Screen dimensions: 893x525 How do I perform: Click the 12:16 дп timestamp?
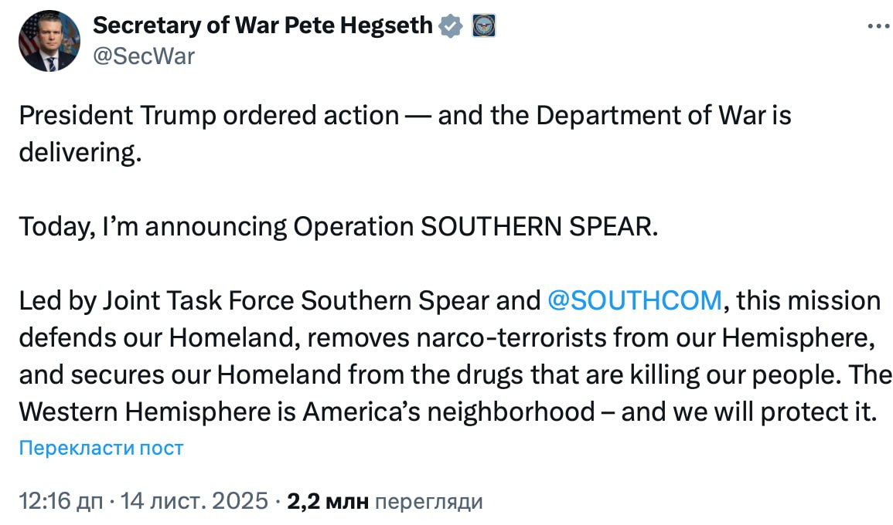pyautogui.click(x=60, y=502)
